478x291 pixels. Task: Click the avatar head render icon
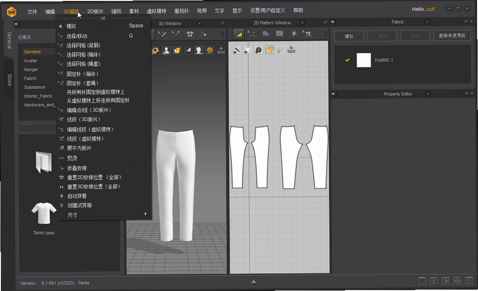199,51
